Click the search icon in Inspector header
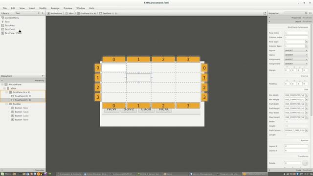 point(306,13)
